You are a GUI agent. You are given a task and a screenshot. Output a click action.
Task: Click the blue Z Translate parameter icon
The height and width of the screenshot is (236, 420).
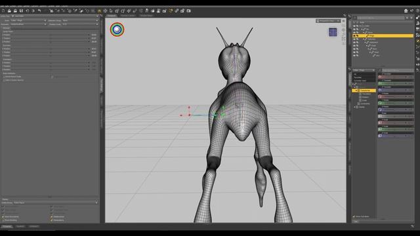(380, 90)
